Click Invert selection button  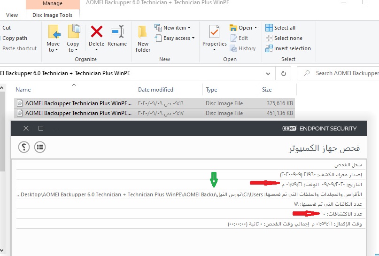(288, 48)
